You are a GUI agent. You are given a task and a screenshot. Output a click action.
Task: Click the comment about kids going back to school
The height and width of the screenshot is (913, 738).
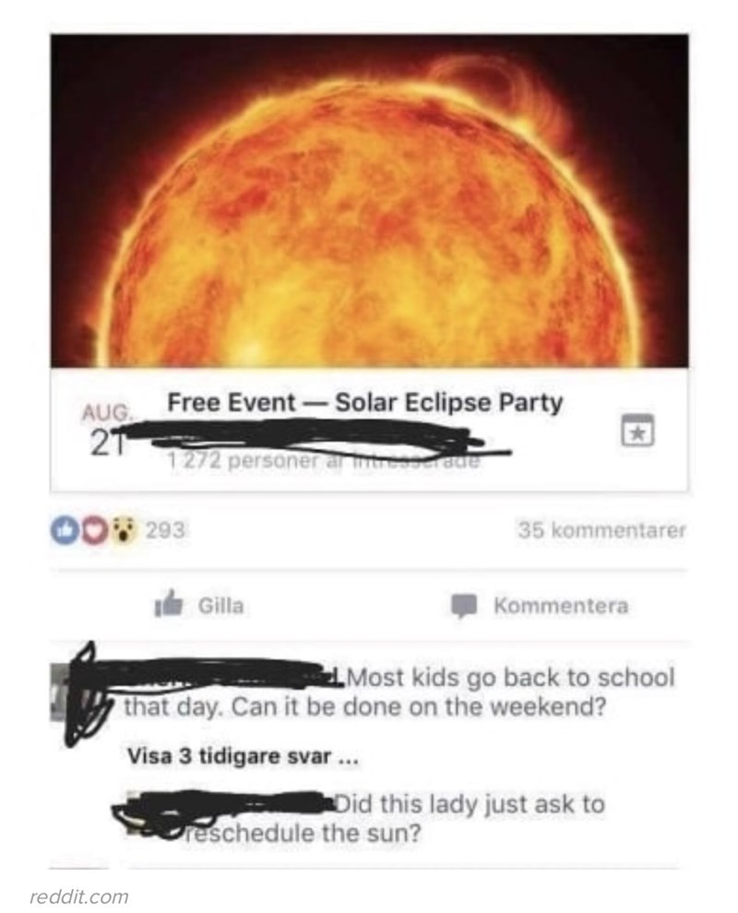(399, 693)
